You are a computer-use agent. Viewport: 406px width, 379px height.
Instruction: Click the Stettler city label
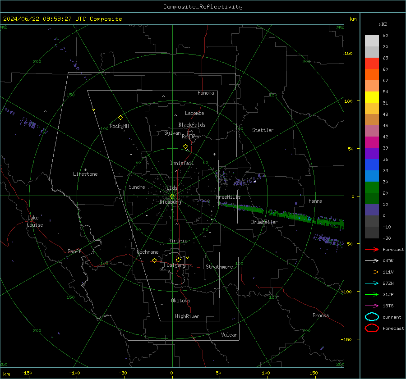coord(263,130)
